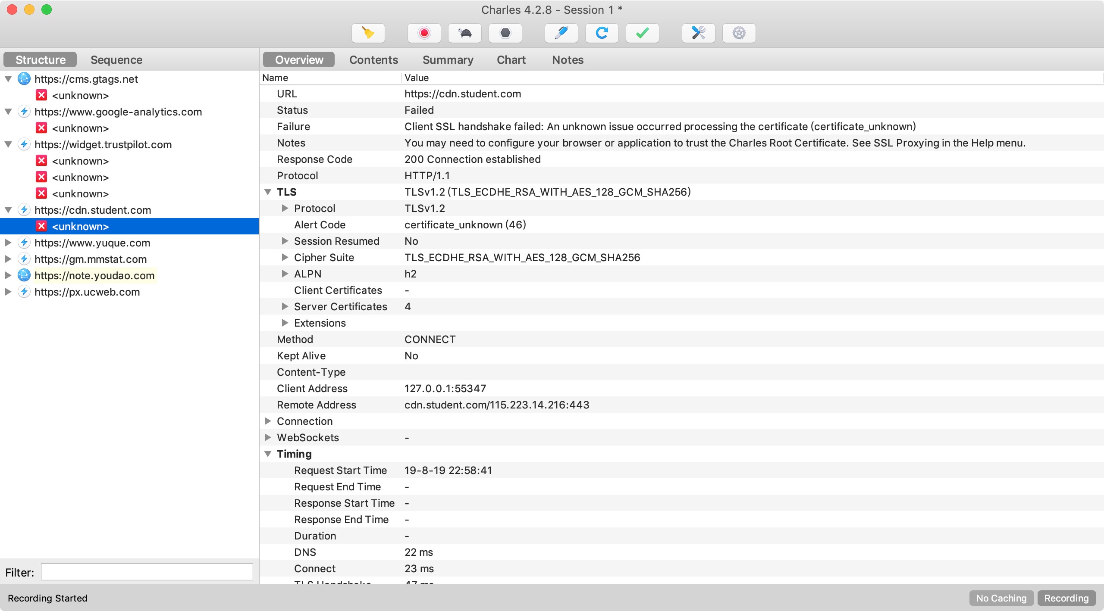The image size is (1104, 611).
Task: Click the hexagon breakpoints icon
Action: click(505, 33)
